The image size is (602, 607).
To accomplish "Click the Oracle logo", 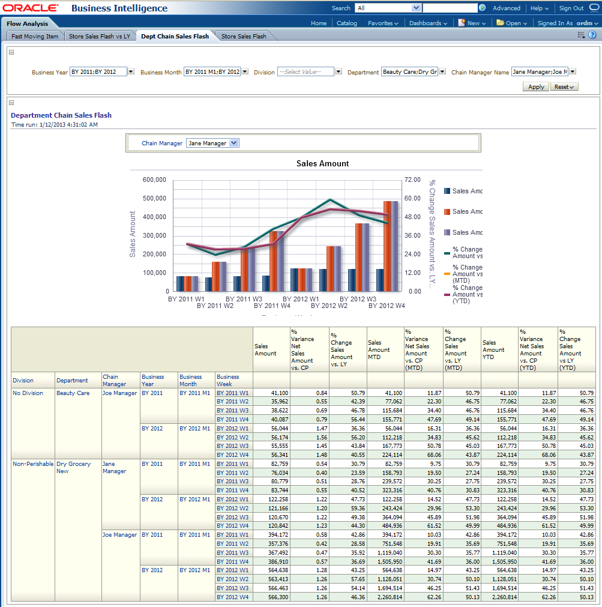I will coord(31,8).
